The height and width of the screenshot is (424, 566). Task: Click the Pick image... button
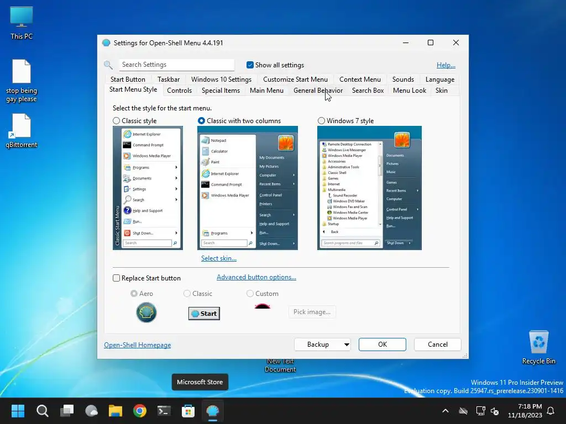312,312
